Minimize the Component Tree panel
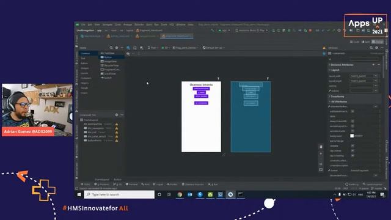Image resolution: width=391 pixels, height=220 pixels. click(x=122, y=115)
